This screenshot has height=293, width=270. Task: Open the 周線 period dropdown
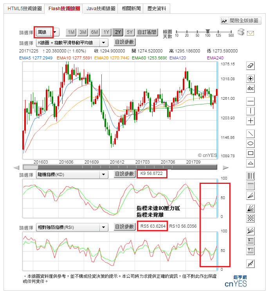[x=48, y=32]
